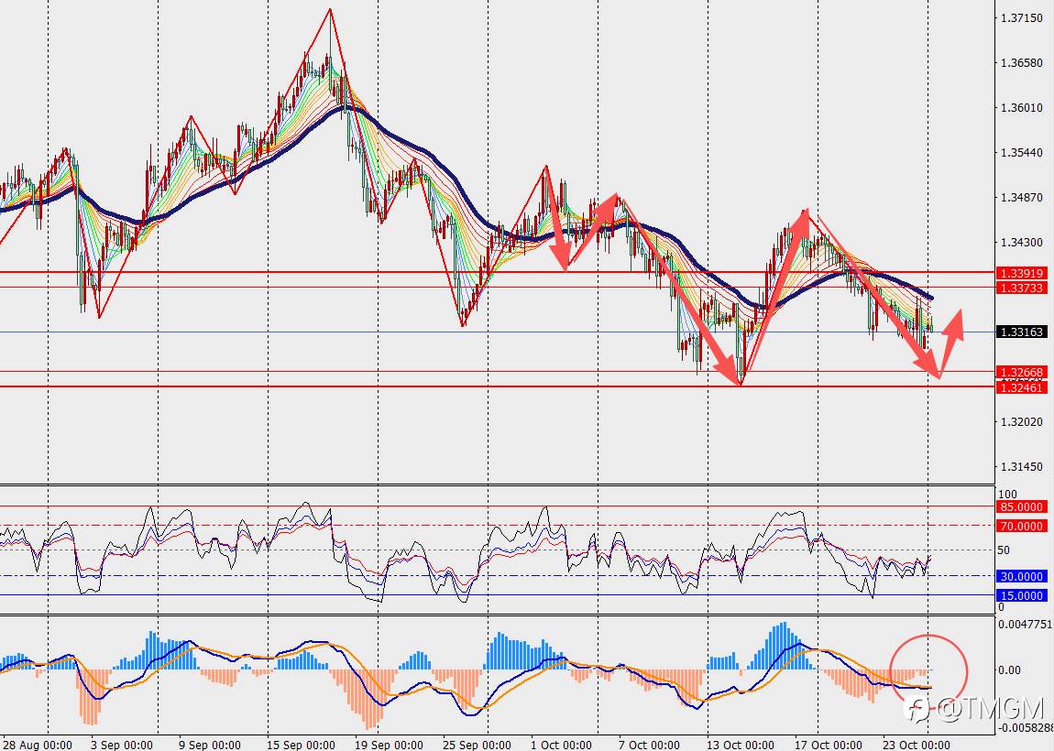Click the 23 Oct 00:00 date label
The height and width of the screenshot is (751, 1054).
pos(917,745)
